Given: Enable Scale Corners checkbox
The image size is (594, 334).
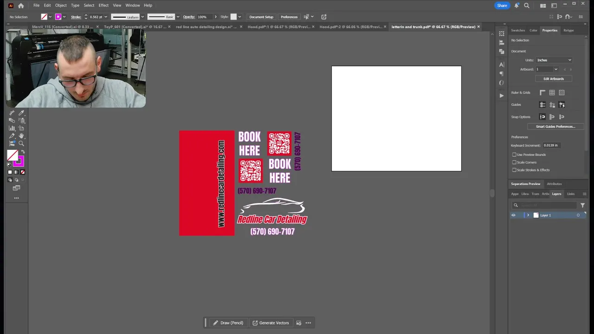Looking at the screenshot, I should point(514,162).
